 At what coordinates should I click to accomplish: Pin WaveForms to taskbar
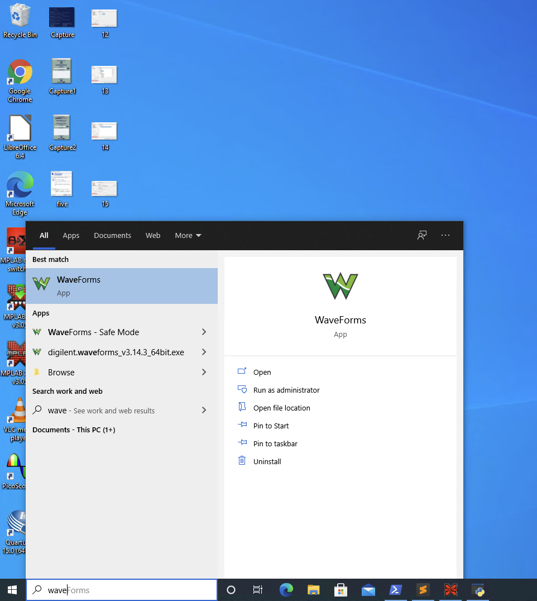tap(275, 443)
